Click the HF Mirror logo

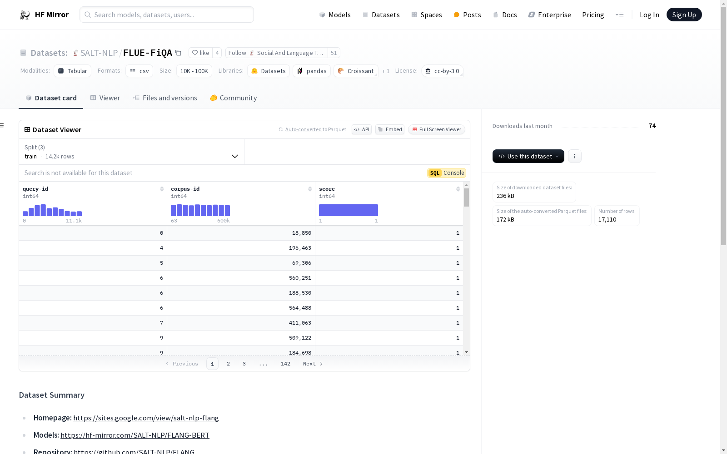point(44,15)
